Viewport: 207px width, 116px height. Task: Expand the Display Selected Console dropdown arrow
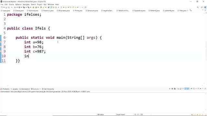pos(196,89)
